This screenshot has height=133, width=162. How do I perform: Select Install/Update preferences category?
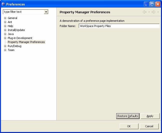tap(16, 30)
